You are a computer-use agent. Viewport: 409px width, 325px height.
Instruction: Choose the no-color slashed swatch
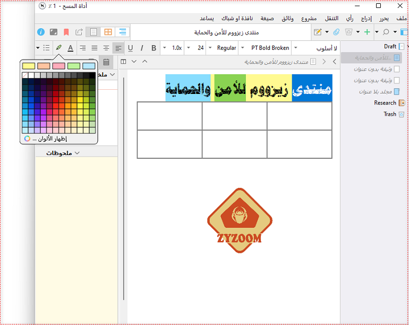[25, 75]
